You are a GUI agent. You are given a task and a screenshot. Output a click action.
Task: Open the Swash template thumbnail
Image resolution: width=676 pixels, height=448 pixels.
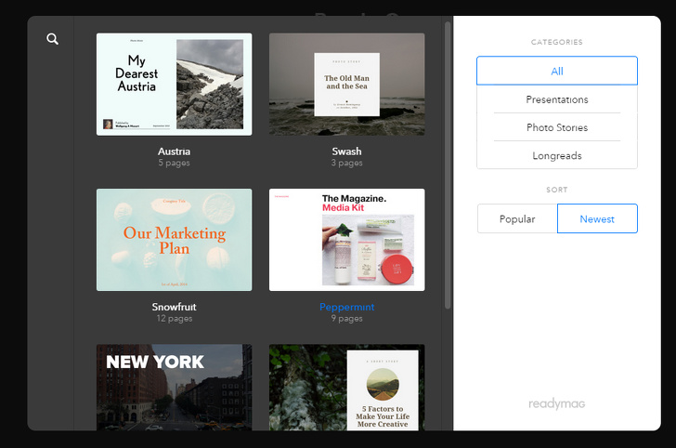(346, 84)
